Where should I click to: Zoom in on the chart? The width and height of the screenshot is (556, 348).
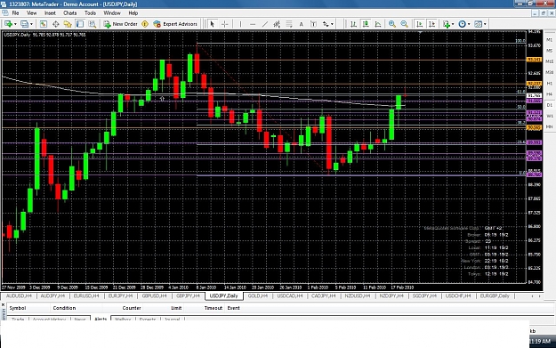[x=391, y=24]
